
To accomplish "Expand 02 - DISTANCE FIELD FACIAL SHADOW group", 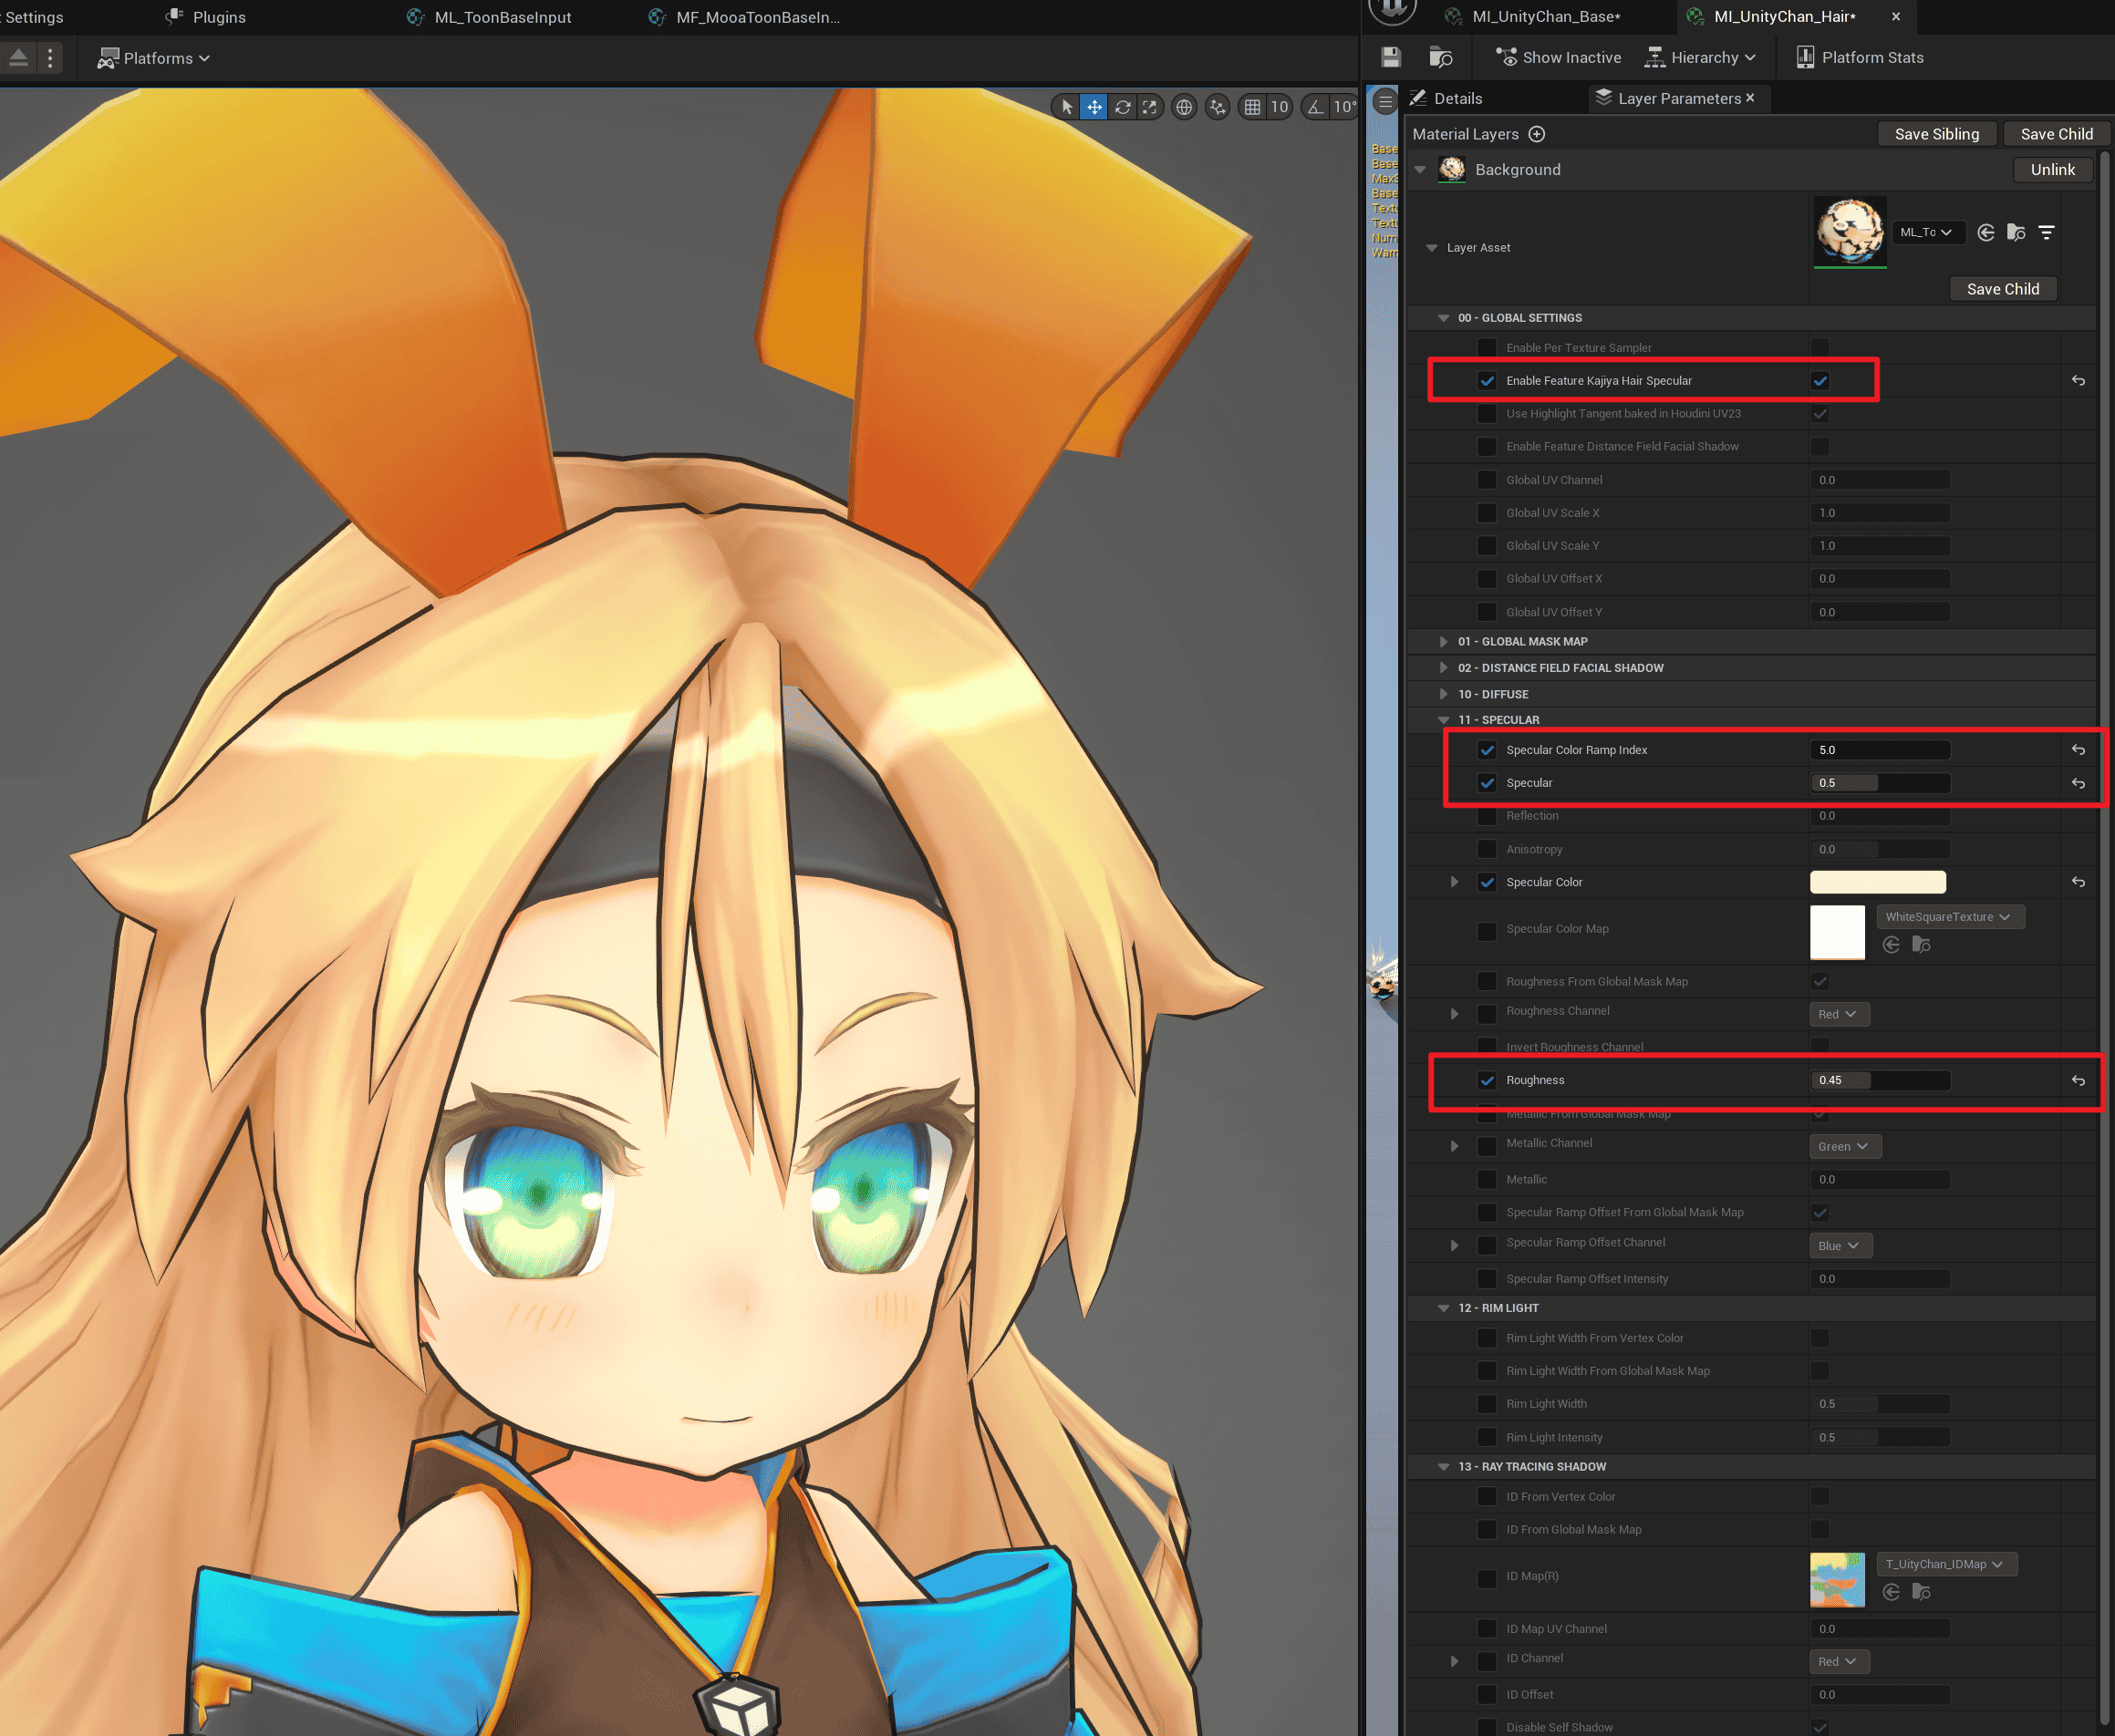I will pyautogui.click(x=1444, y=668).
